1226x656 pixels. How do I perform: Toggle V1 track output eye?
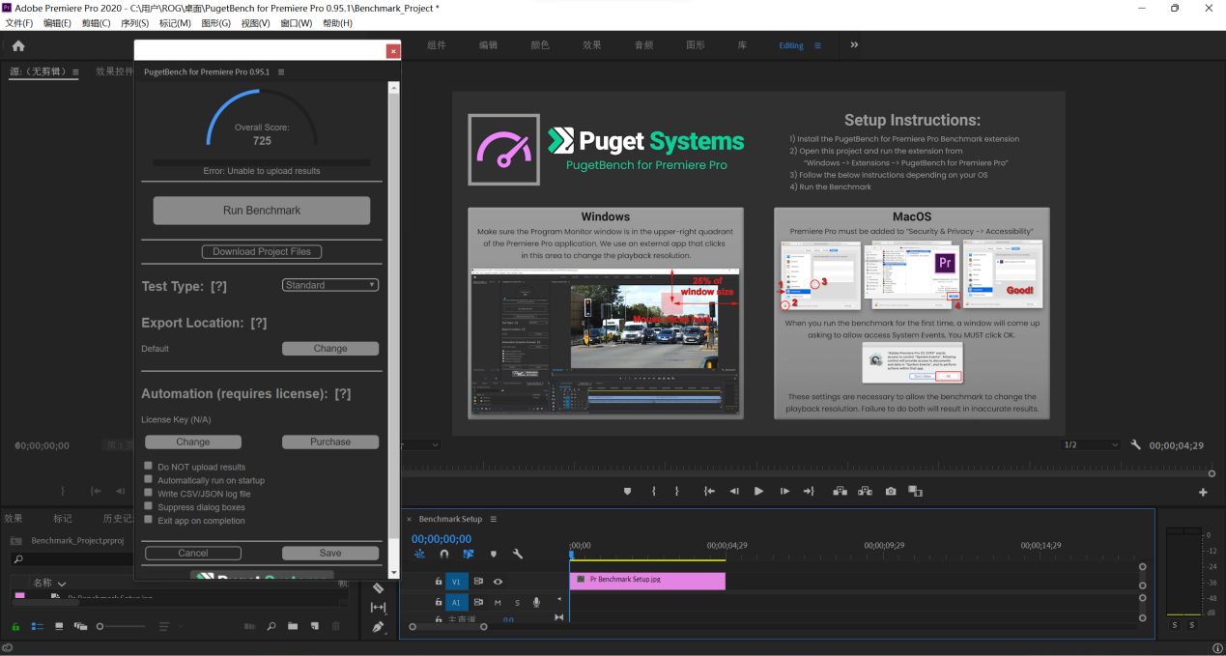[498, 582]
